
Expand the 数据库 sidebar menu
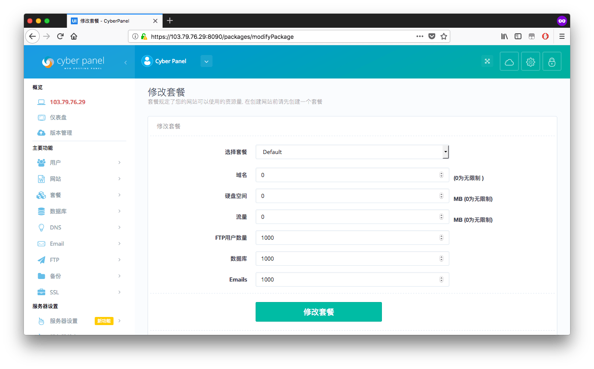coord(79,211)
